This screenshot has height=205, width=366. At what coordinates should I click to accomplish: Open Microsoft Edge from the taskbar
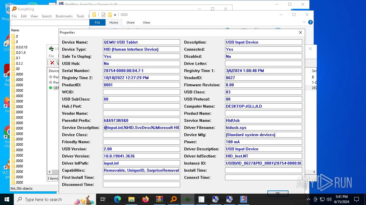coord(118,199)
